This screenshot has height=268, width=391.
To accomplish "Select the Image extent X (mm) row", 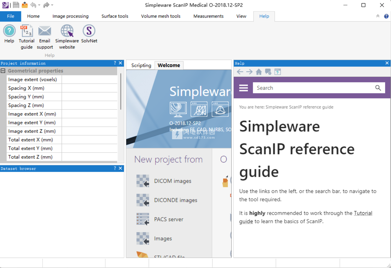I will click(x=62, y=114).
